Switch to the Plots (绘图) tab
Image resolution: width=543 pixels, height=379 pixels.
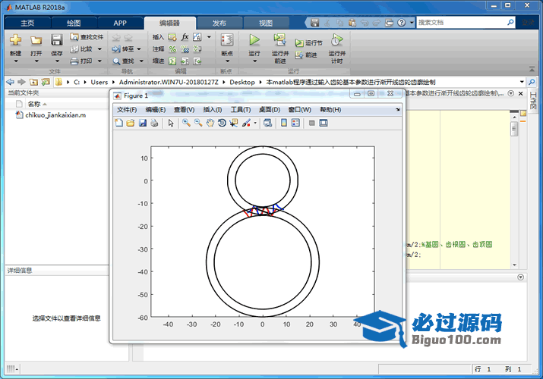pos(74,23)
